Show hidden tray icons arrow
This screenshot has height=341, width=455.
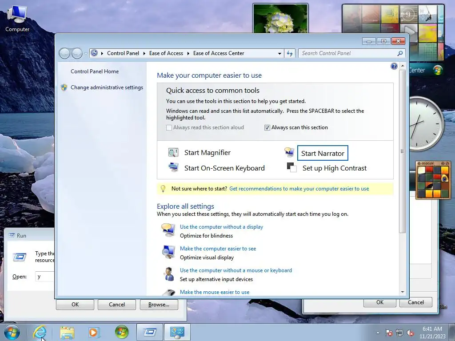pyautogui.click(x=378, y=333)
